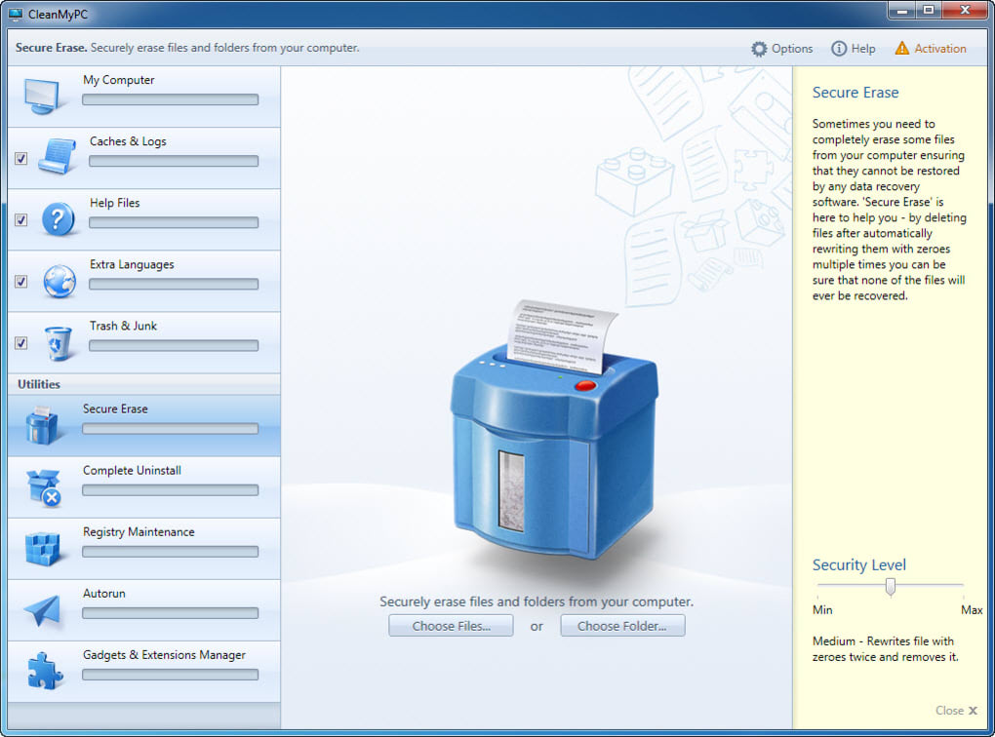
Task: Click the Choose Folder... button
Action: point(622,626)
